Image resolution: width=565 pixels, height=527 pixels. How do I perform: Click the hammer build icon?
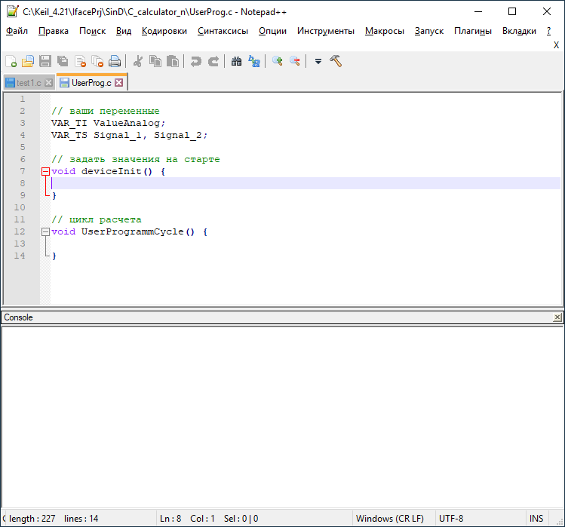(336, 62)
